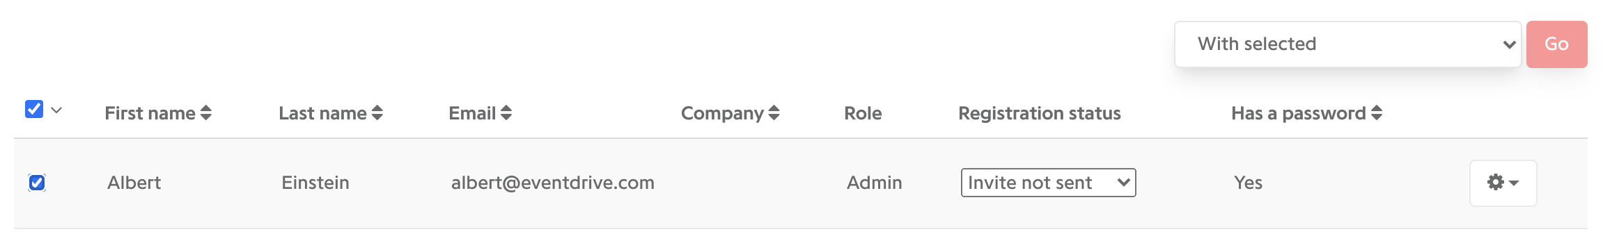Uncheck the checkbox for Albert Einstein row

click(x=37, y=183)
